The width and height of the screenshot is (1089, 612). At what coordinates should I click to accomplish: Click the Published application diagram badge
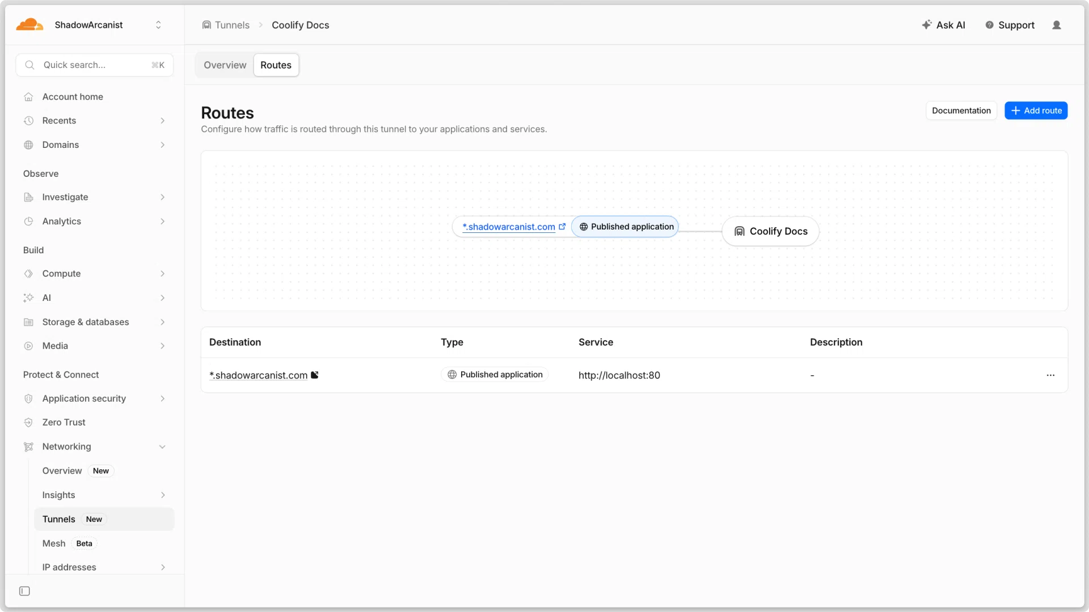(x=625, y=227)
